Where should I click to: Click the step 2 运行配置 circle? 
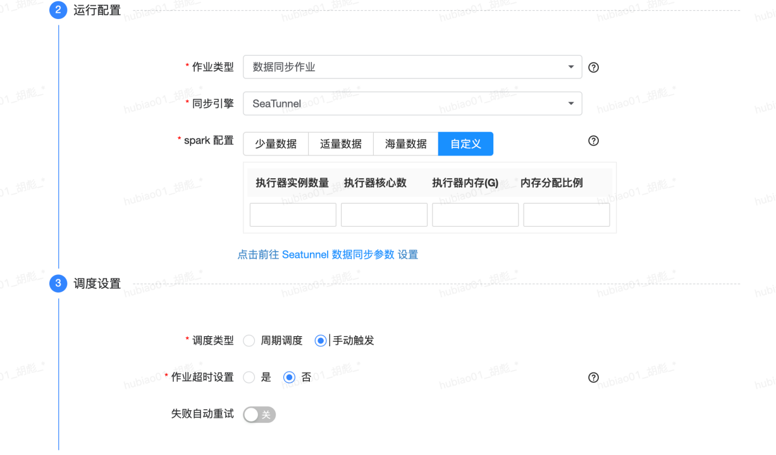pos(58,10)
